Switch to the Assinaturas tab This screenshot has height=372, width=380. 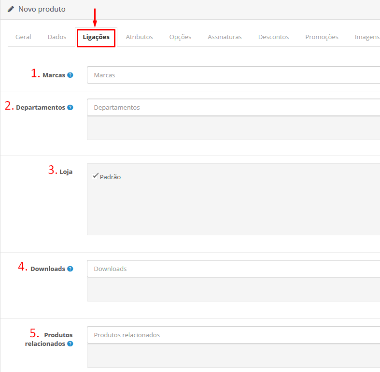point(225,37)
